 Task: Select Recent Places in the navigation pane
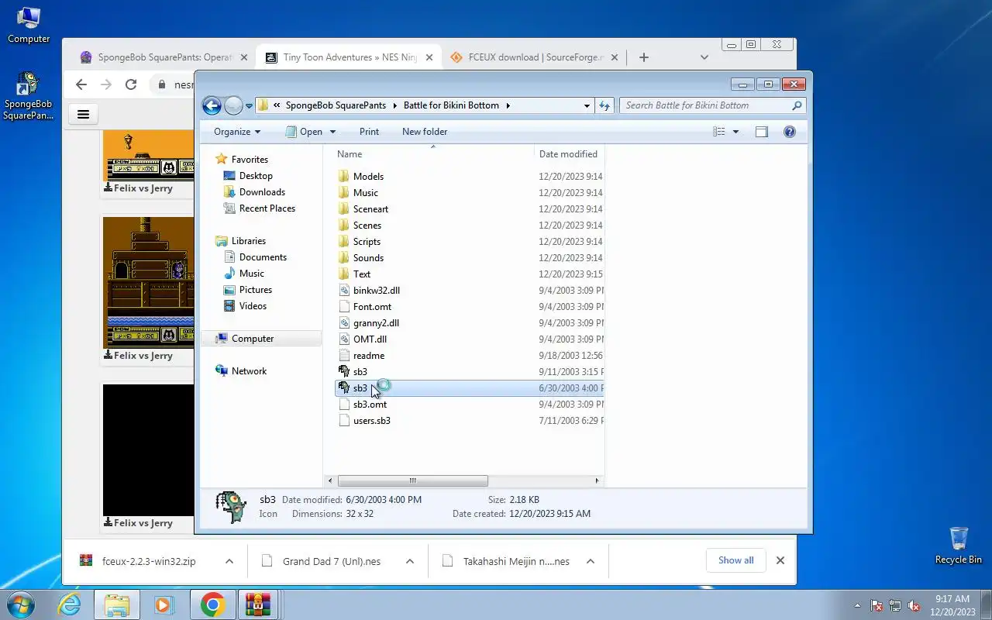tap(267, 208)
